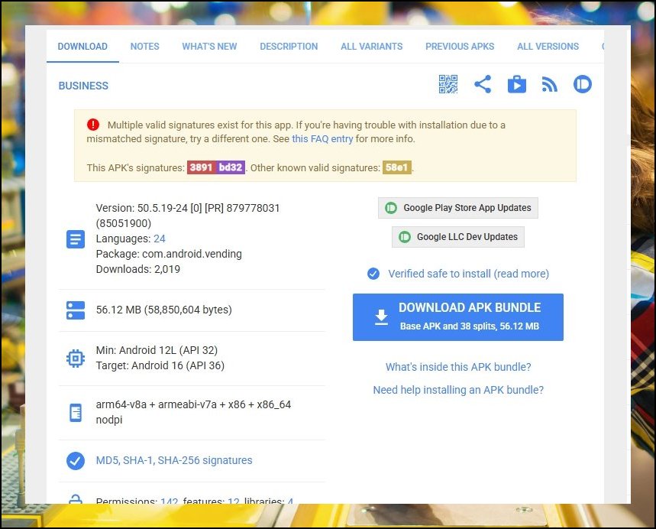This screenshot has width=656, height=529.
Task: Click the package name com.android.vending
Action: (192, 254)
